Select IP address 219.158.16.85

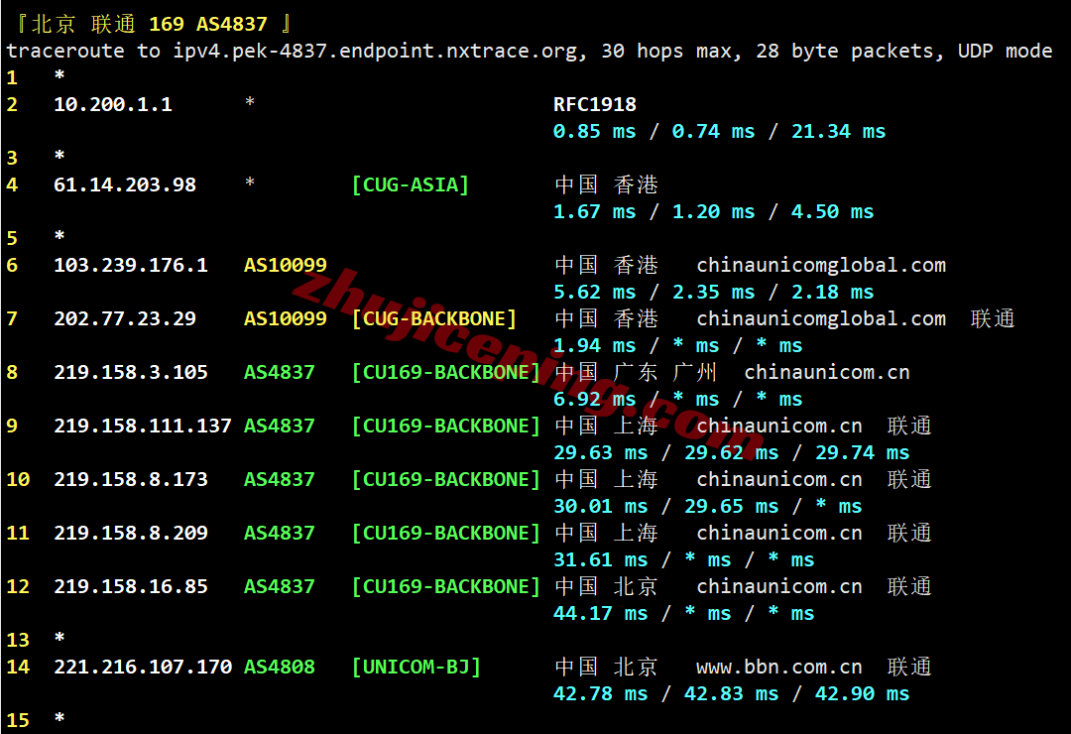pyautogui.click(x=131, y=586)
